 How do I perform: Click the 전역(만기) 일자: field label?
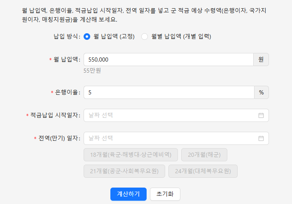pyautogui.click(x=59, y=138)
